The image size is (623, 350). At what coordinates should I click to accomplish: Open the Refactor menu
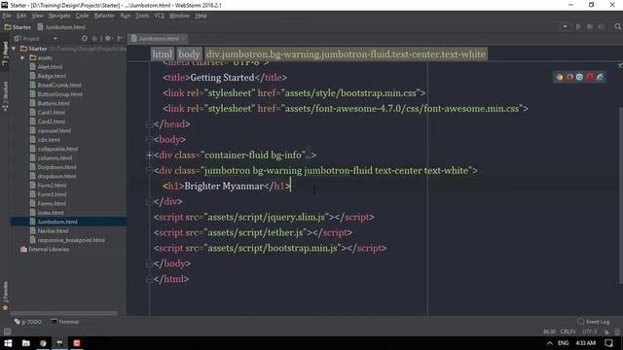coord(104,16)
